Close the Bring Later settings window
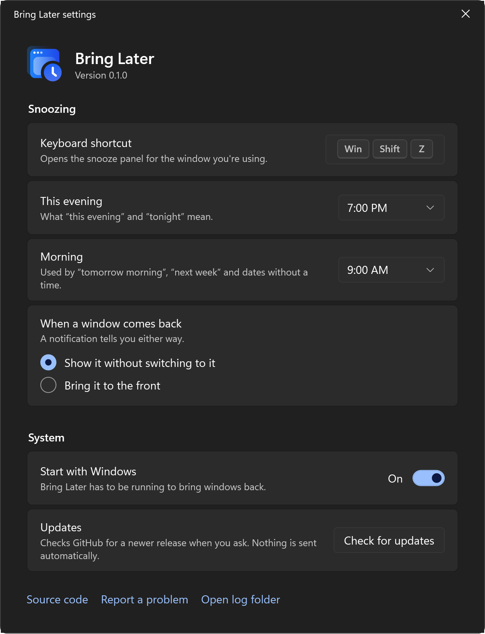485x634 pixels. 466,14
